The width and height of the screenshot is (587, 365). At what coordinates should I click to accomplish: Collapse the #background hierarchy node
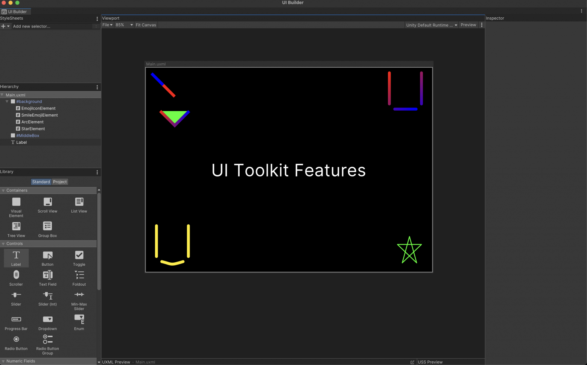7,102
